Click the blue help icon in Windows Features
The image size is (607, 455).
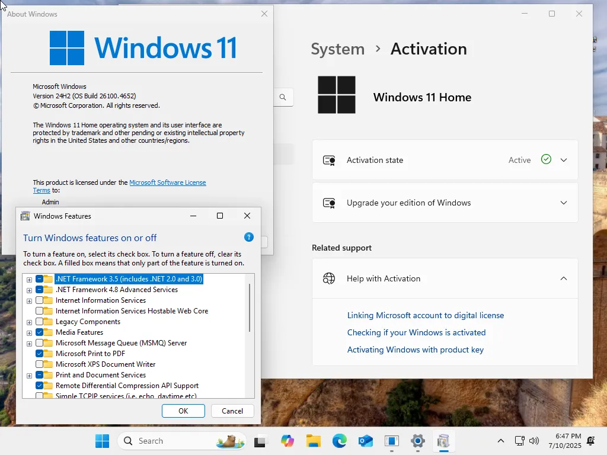(x=249, y=237)
